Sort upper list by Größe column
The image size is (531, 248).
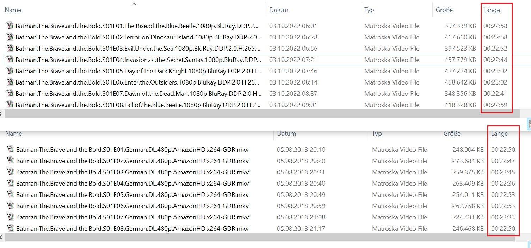click(x=444, y=10)
